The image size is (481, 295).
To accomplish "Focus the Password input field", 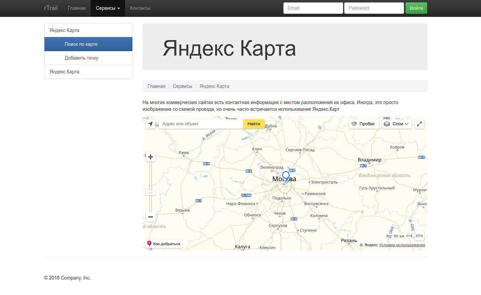I will [374, 8].
